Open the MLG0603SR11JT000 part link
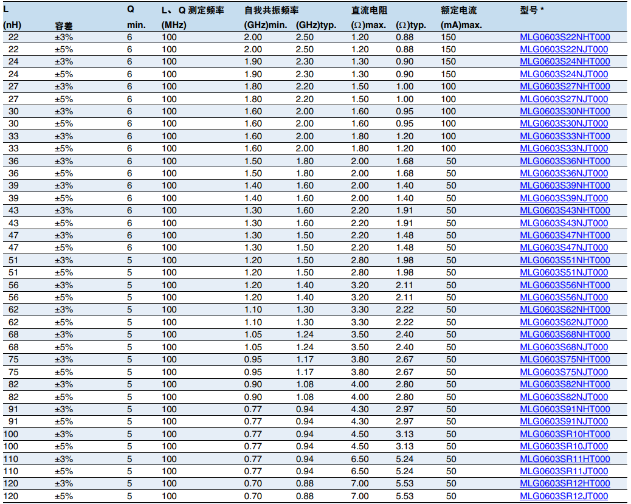 click(x=564, y=471)
